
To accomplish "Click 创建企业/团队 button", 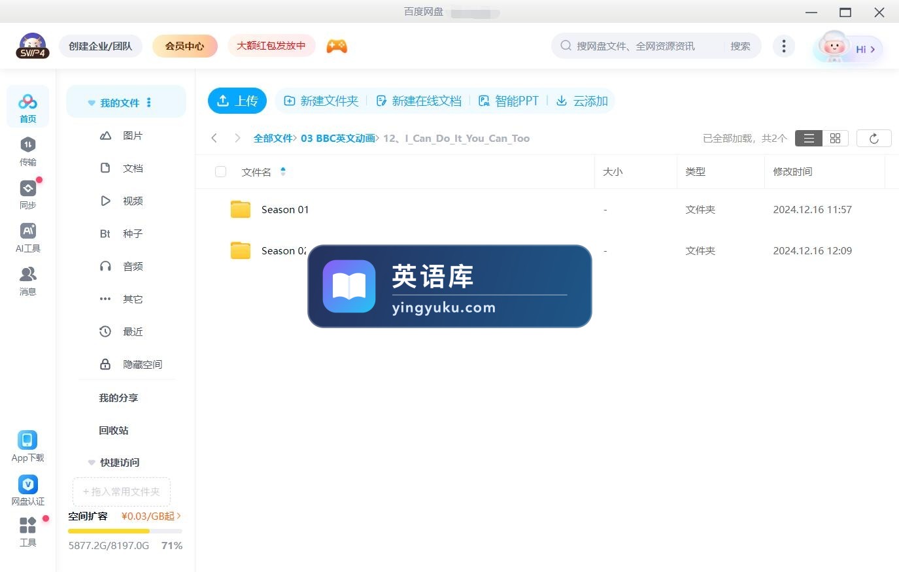I will pos(101,46).
